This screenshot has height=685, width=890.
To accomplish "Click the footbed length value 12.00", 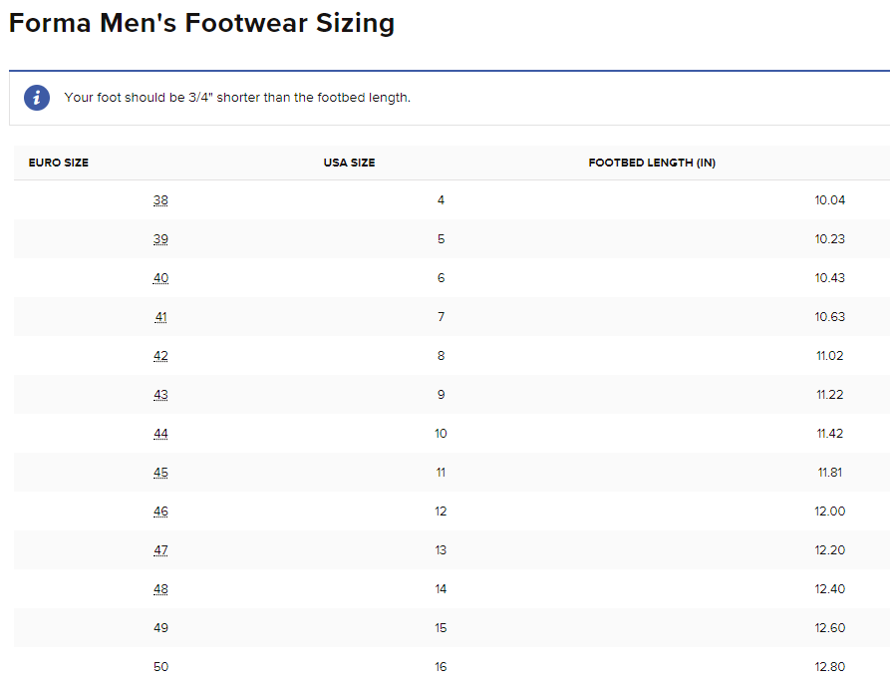I will click(829, 512).
